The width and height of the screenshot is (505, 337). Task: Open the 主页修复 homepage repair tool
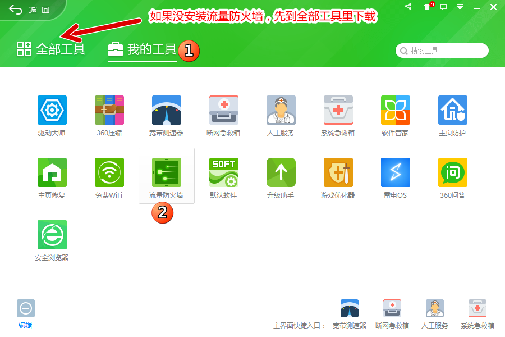pos(52,172)
